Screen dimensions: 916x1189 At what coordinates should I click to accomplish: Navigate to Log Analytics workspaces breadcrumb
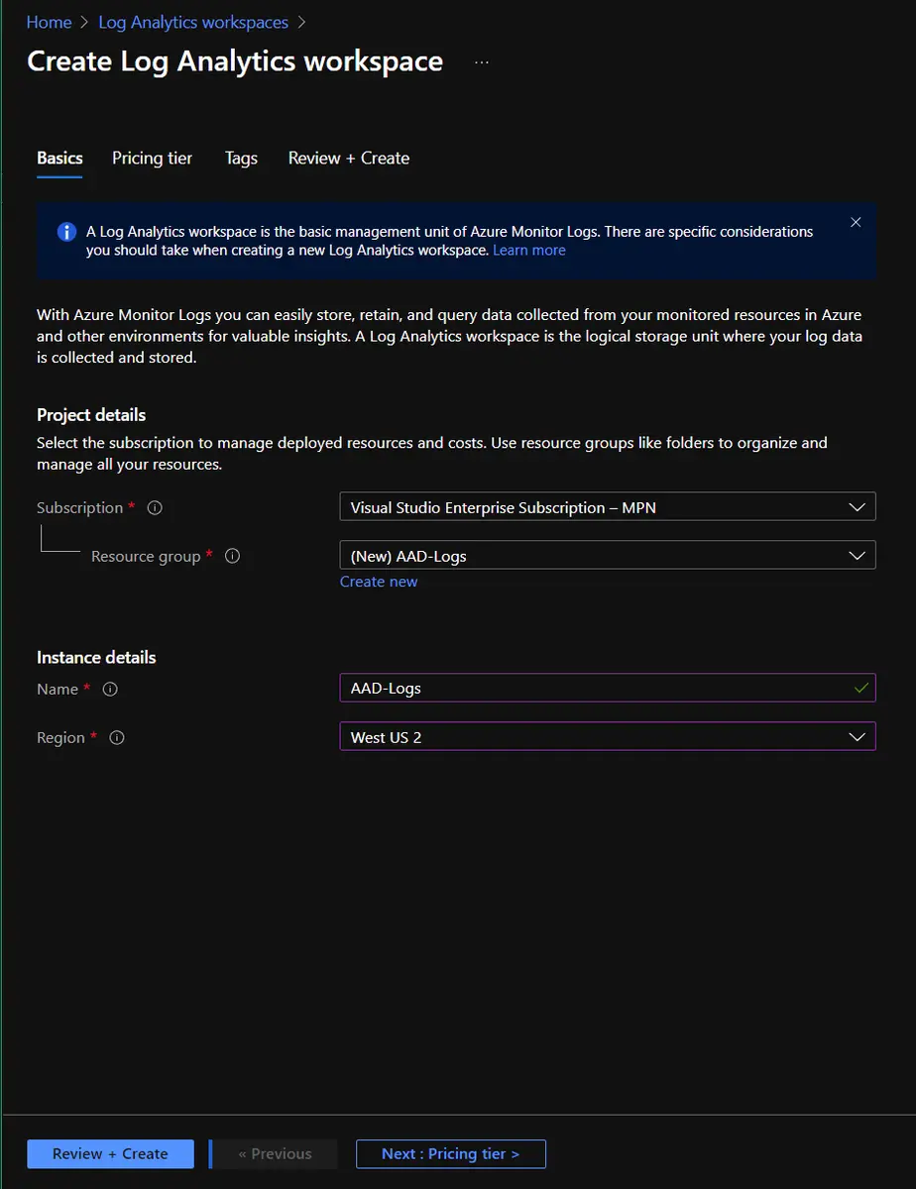(x=193, y=22)
